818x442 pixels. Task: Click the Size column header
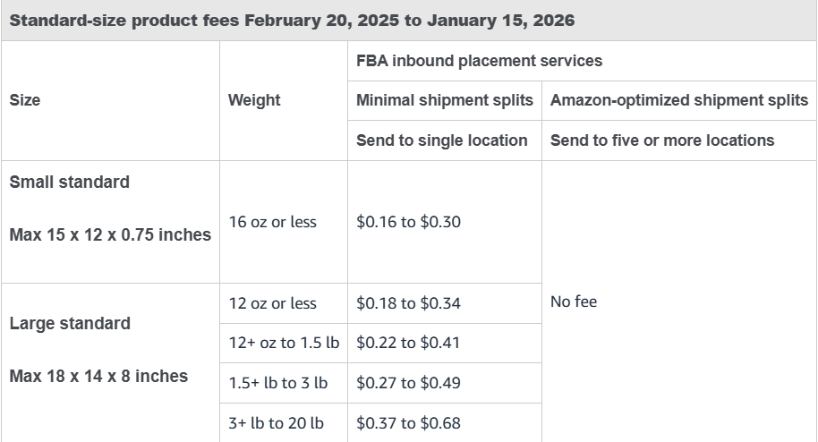click(x=25, y=100)
